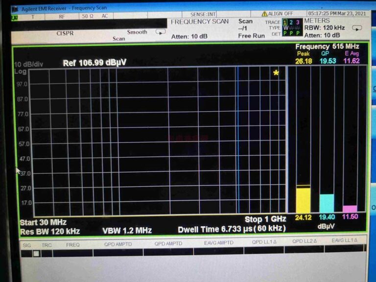Viewport: 376px width, 282px height.
Task: Click the green LXI status indicator
Action: point(14,17)
